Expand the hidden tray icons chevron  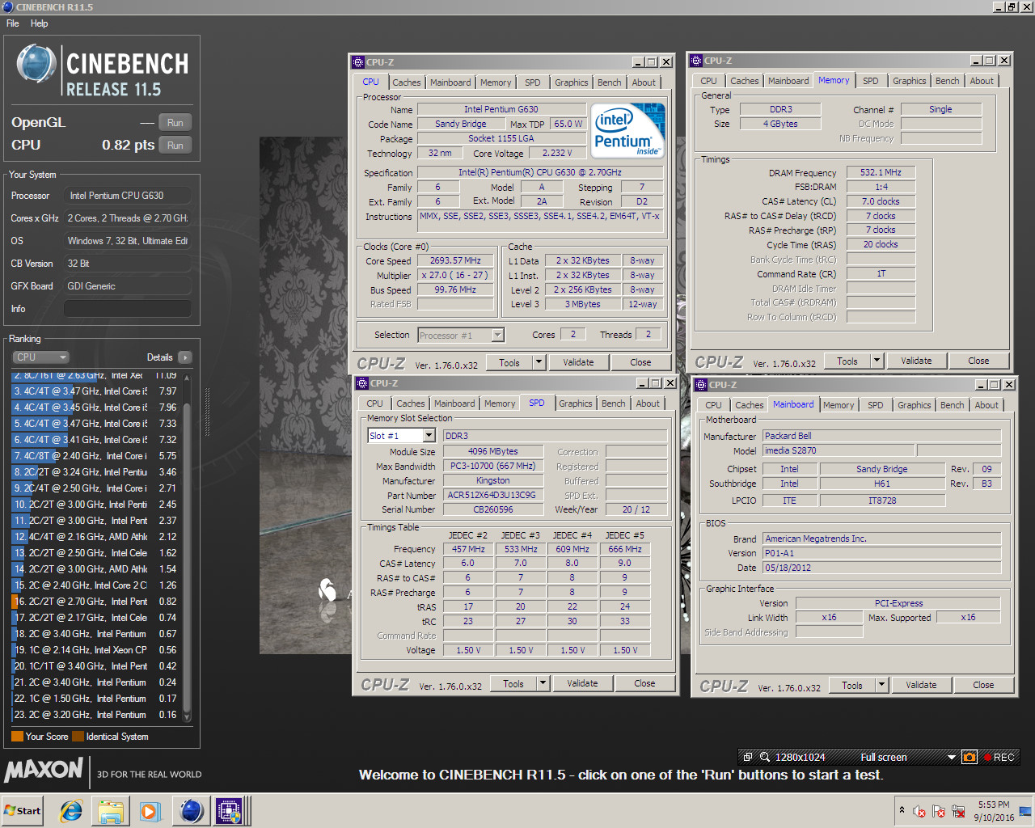click(x=902, y=810)
